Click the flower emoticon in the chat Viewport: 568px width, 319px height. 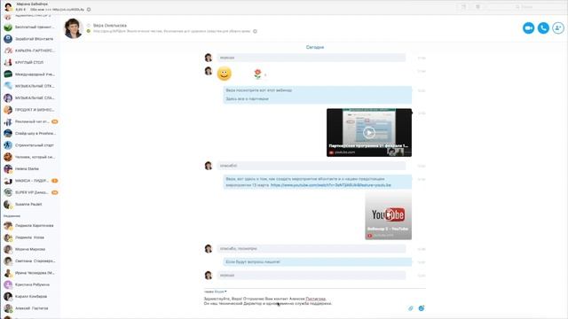click(x=257, y=74)
